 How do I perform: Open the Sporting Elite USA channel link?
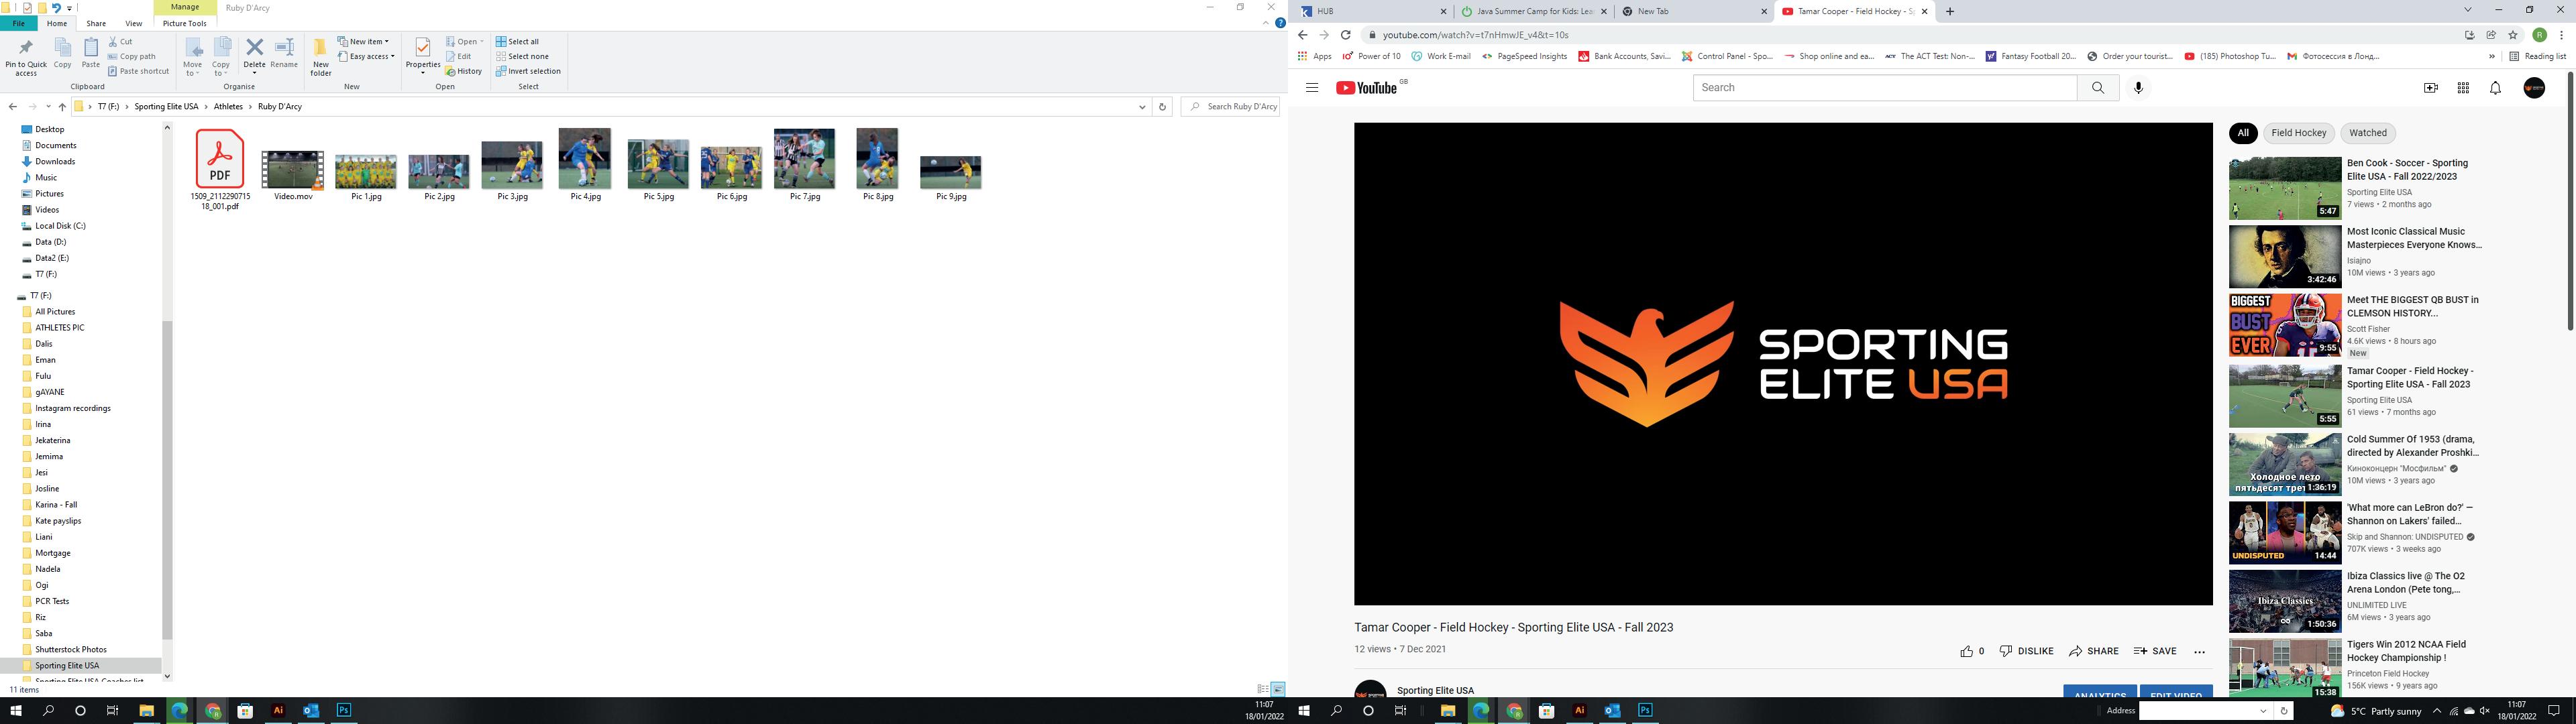point(1435,690)
